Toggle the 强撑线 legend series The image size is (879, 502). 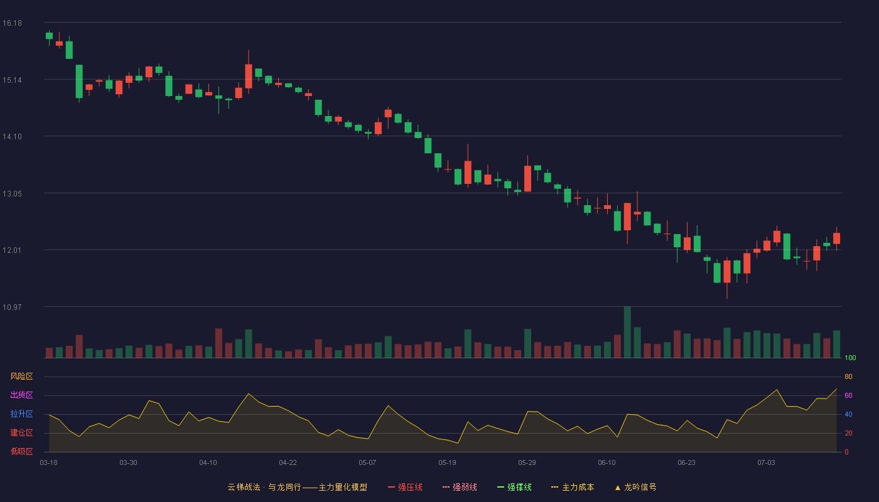514,487
